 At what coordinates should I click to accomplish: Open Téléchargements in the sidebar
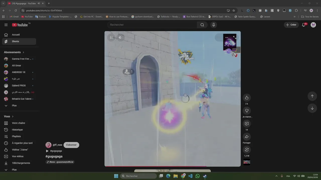pyautogui.click(x=19, y=163)
